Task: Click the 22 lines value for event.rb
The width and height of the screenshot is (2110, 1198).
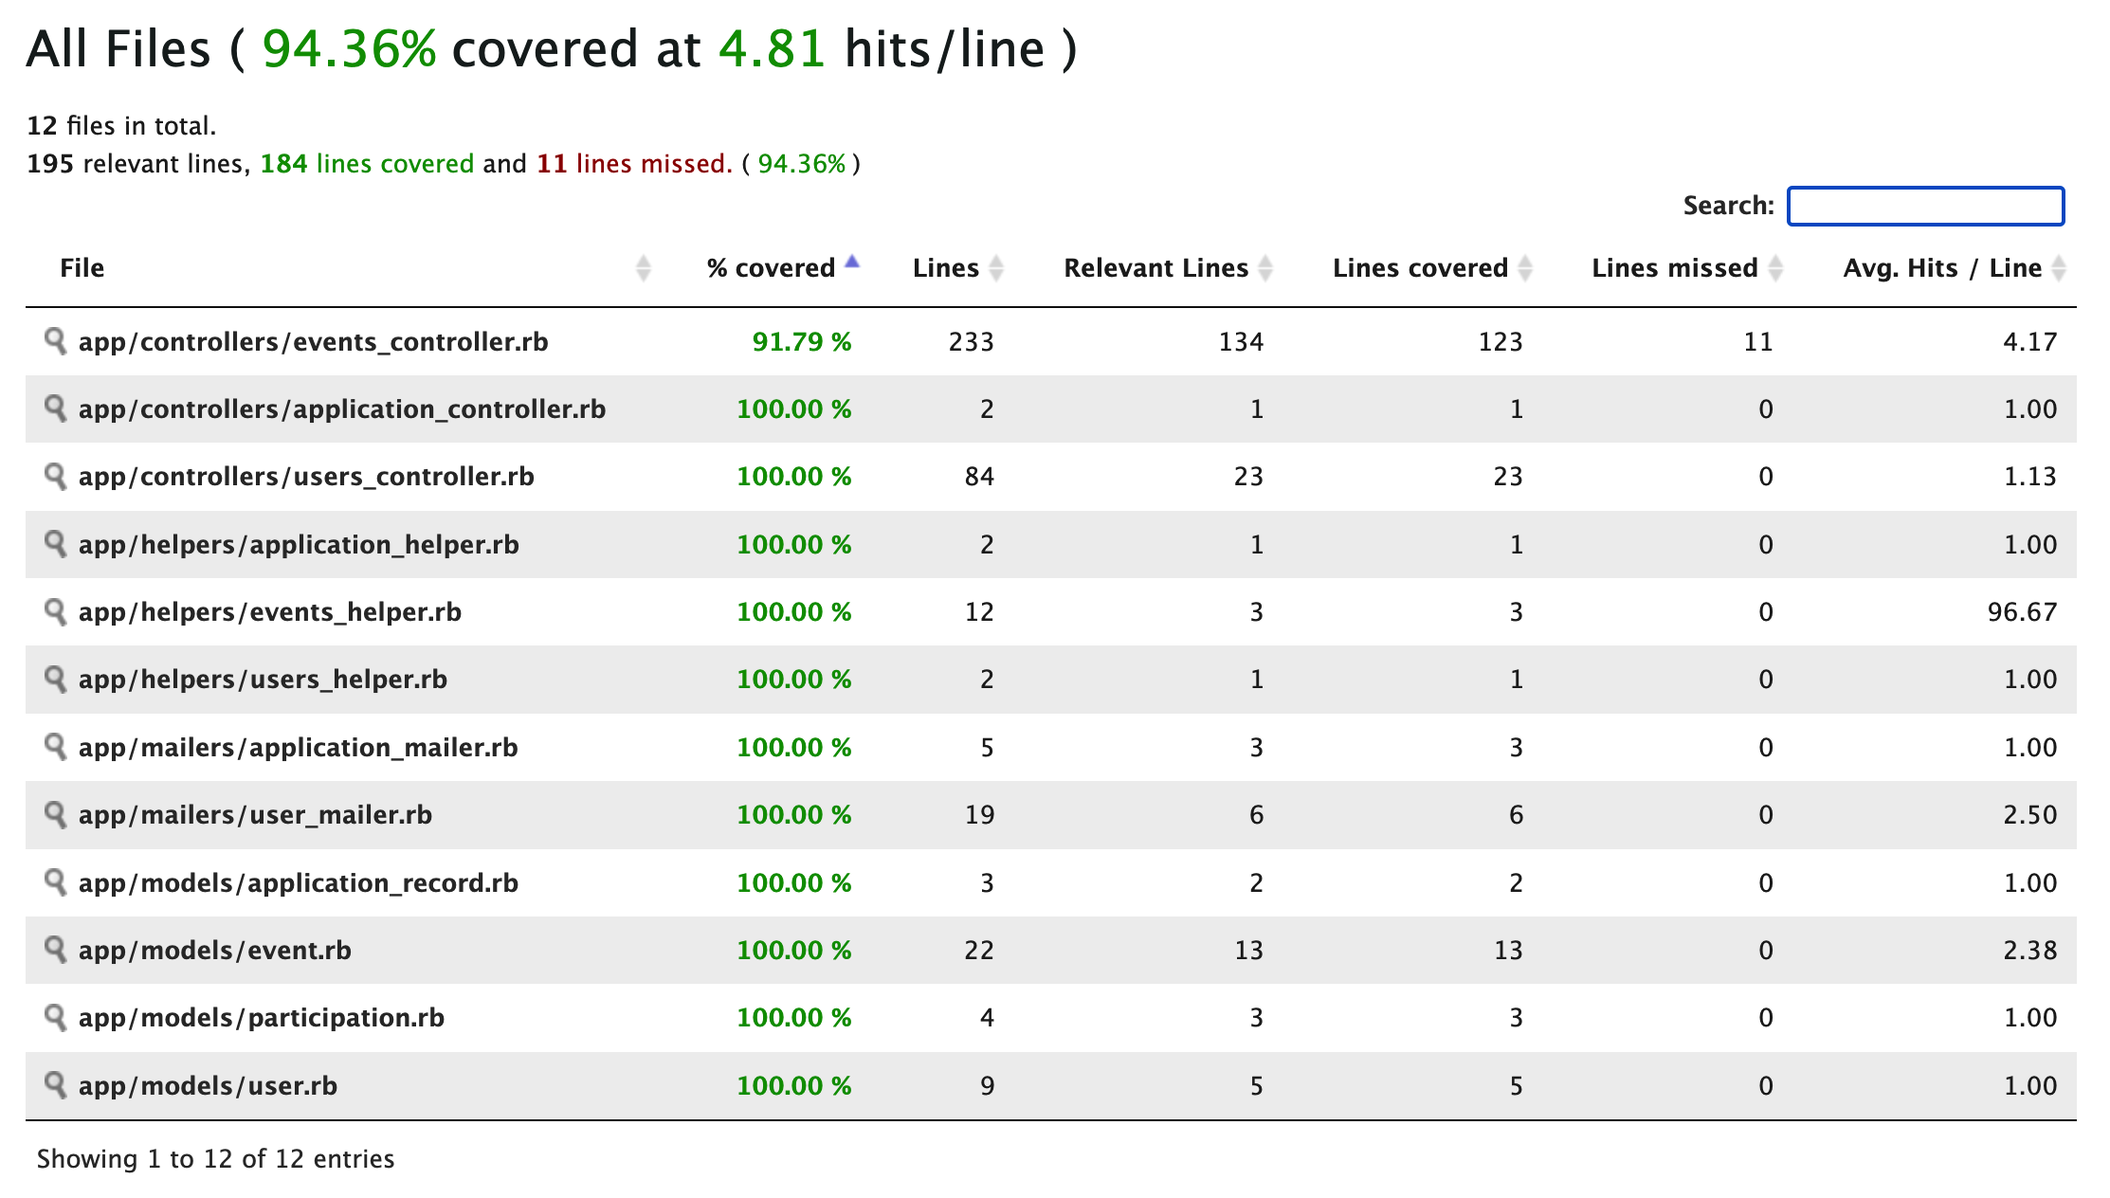Action: [979, 951]
